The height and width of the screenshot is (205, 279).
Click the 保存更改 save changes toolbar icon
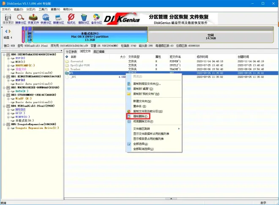tap(8, 17)
